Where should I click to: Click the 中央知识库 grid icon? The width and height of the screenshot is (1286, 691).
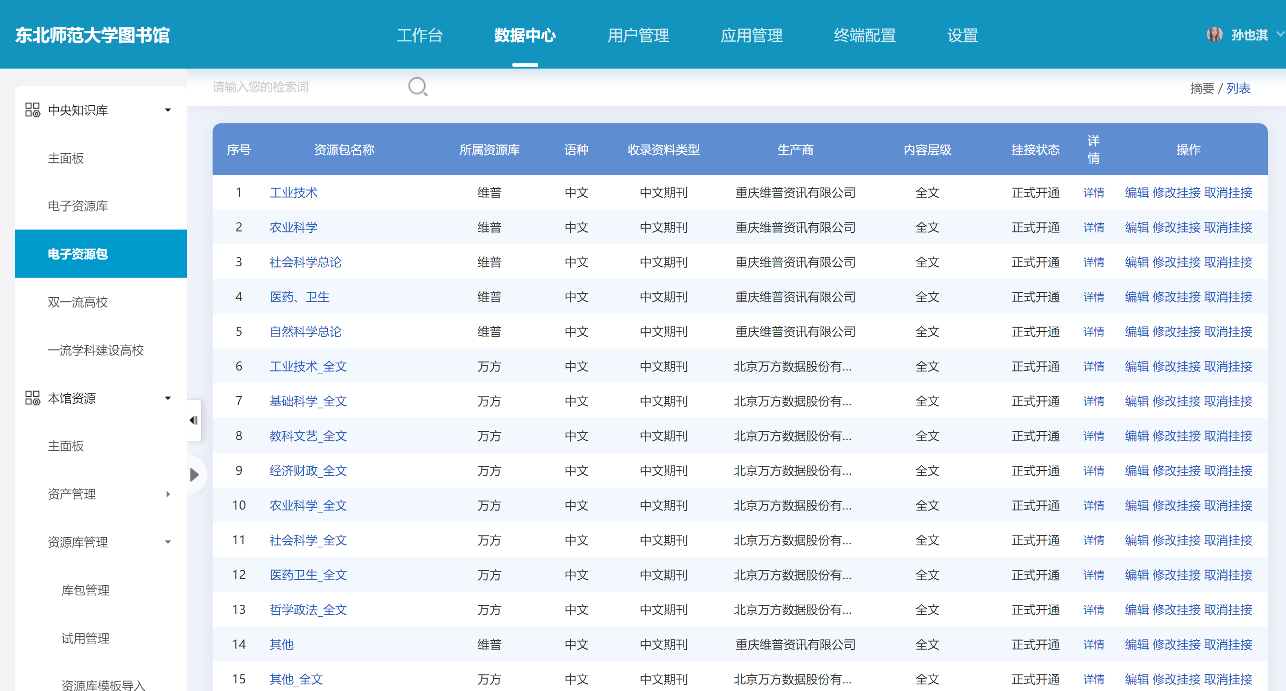[x=32, y=110]
